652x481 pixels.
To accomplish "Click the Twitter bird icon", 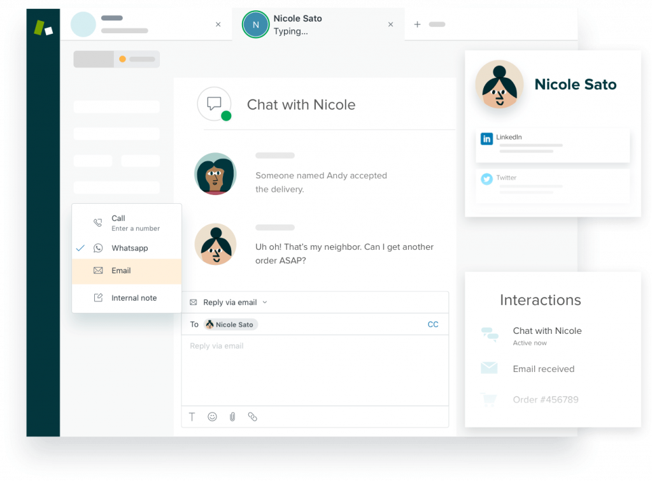I will [487, 179].
